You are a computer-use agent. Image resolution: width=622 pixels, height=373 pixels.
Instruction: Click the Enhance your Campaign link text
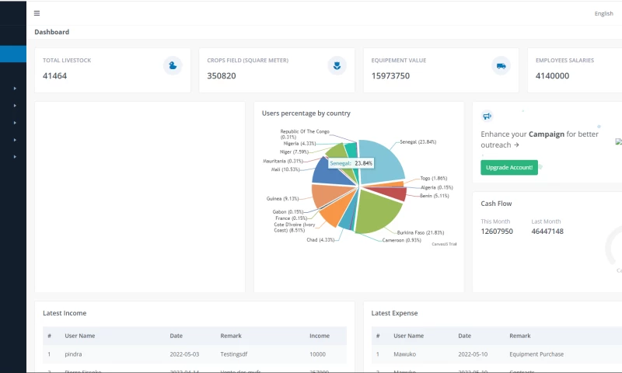pyautogui.click(x=540, y=139)
